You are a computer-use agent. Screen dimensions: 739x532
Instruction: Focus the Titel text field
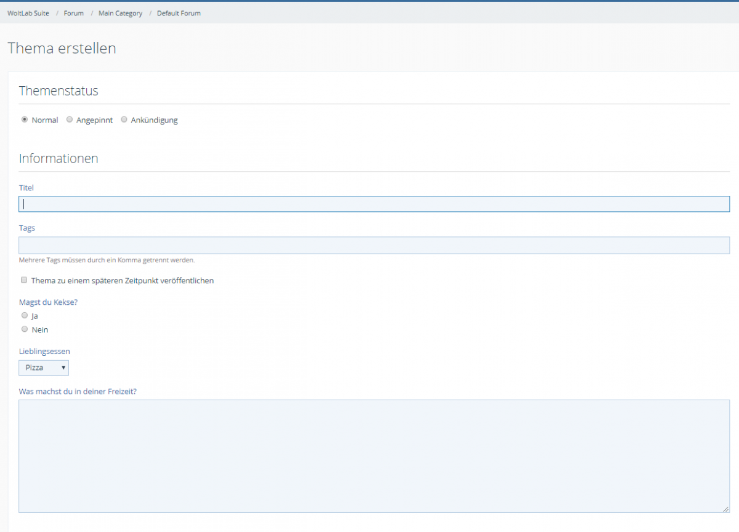374,204
